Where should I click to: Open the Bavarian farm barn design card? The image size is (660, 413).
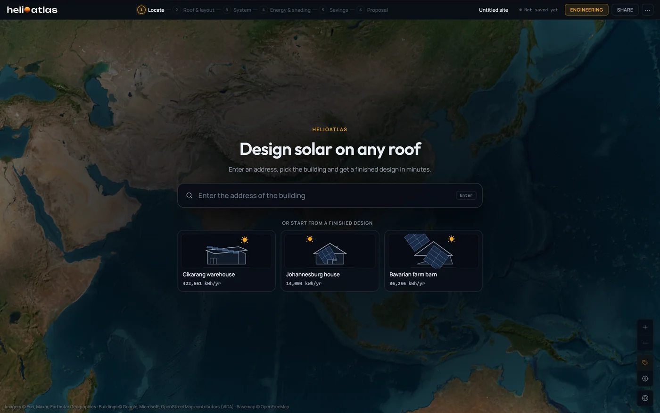click(x=433, y=261)
